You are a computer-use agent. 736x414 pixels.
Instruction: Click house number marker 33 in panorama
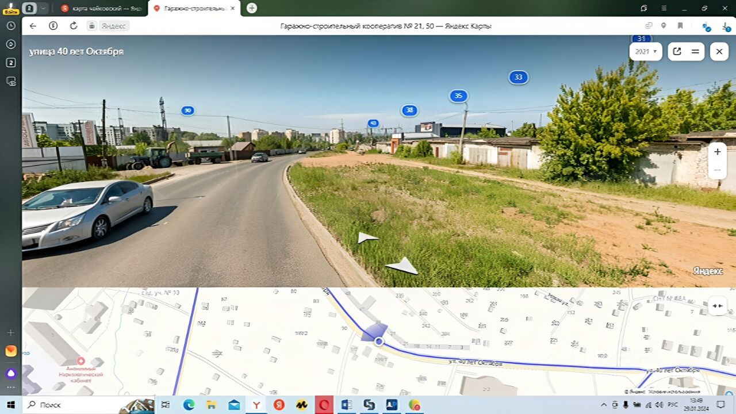click(x=518, y=77)
